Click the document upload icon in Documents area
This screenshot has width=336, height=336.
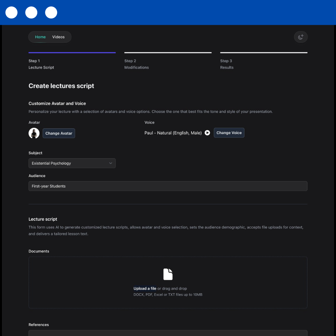tap(168, 274)
